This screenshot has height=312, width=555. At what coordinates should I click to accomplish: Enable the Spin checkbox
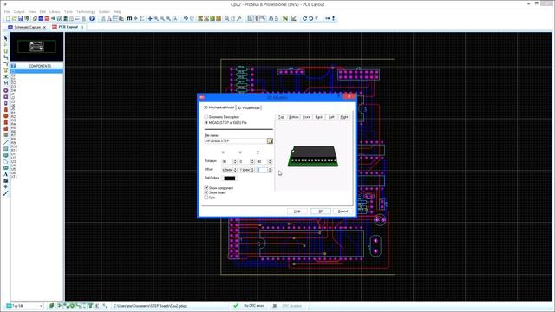point(206,198)
